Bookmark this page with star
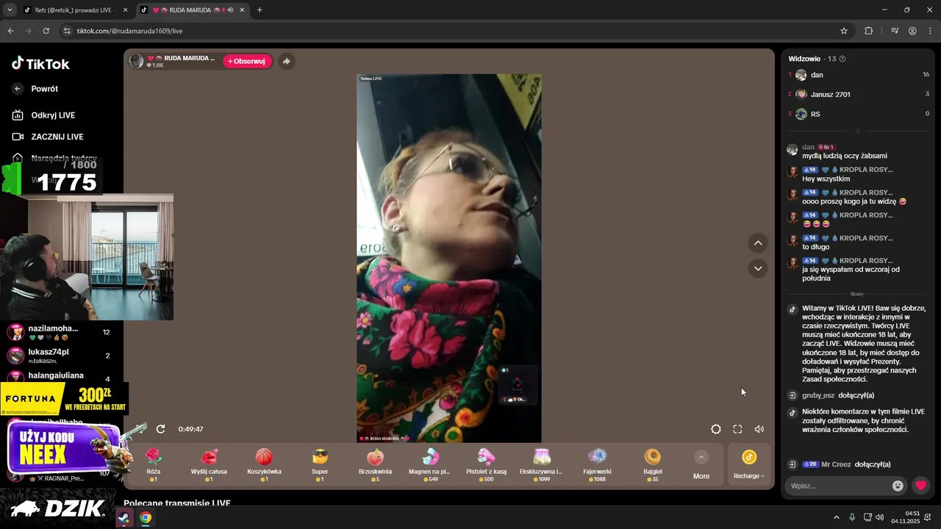Image resolution: width=941 pixels, height=529 pixels. [844, 31]
